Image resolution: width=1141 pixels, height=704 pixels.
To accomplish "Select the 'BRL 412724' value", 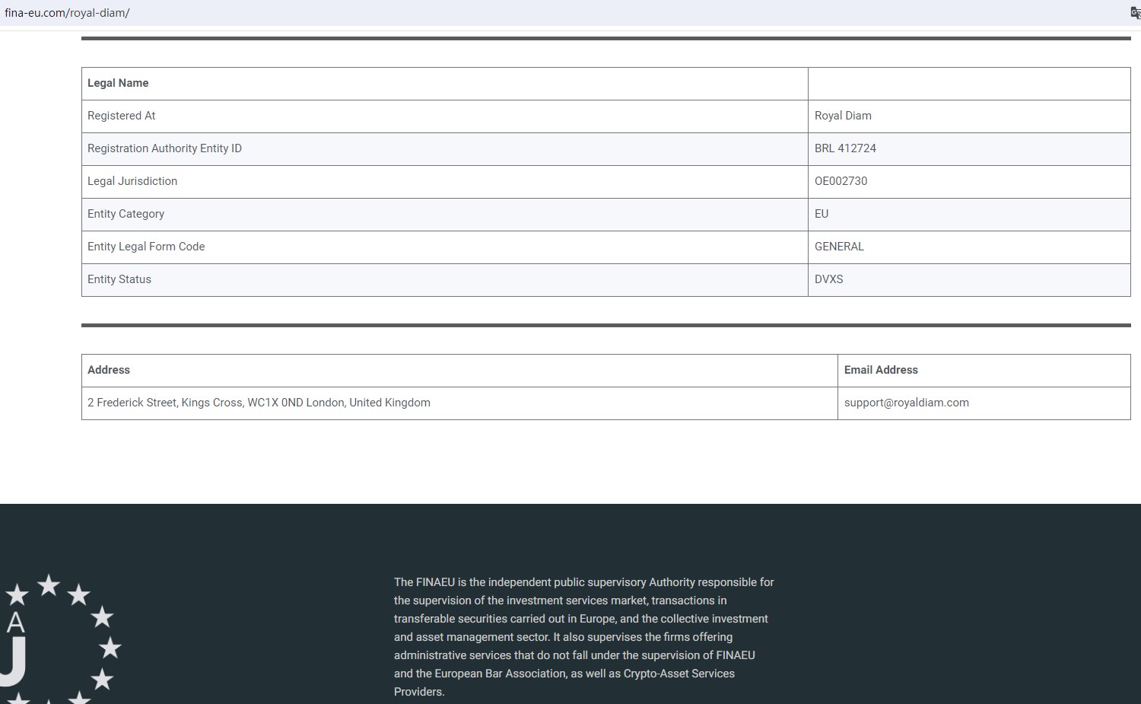I will click(x=845, y=148).
